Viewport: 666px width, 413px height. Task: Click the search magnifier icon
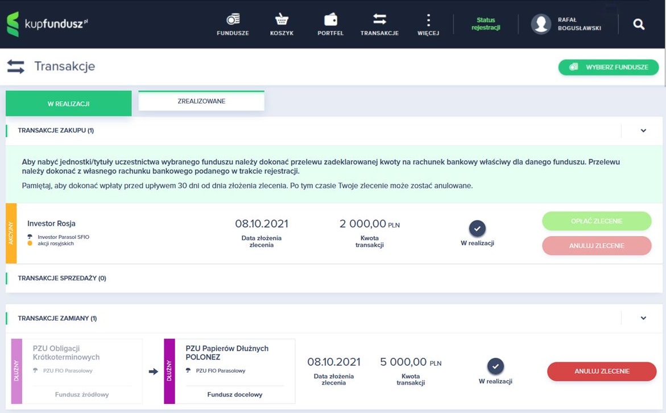pyautogui.click(x=639, y=24)
